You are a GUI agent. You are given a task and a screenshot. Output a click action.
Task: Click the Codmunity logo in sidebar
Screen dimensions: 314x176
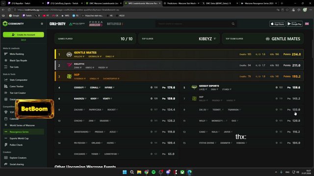[13, 23]
